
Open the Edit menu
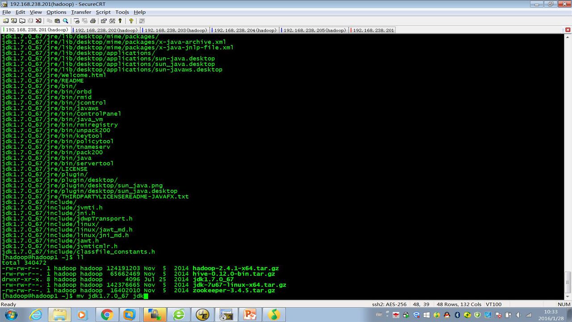[x=20, y=12]
